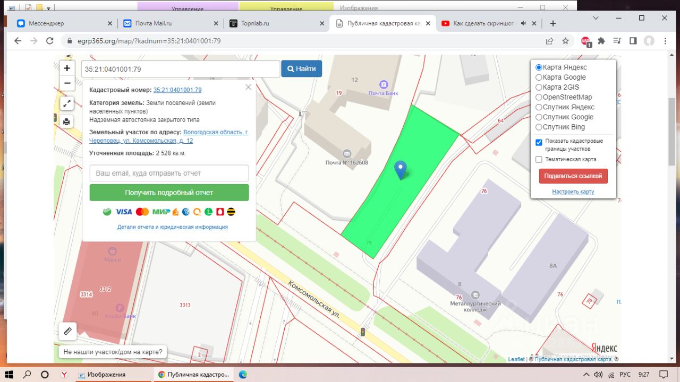Image resolution: width=680 pixels, height=382 pixels.
Task: Zoom out the map with minus button
Action: coord(67,83)
